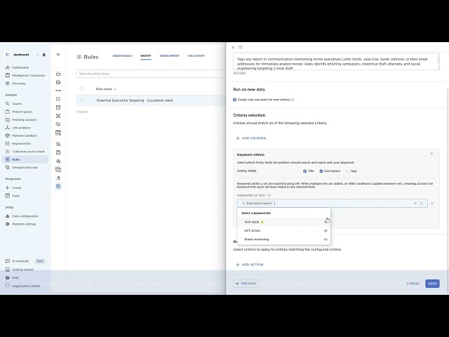Click the three-dots icon in icon rail

(58, 91)
